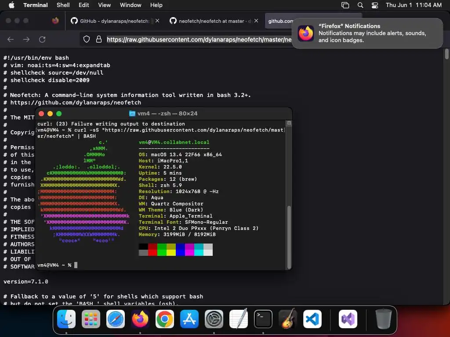The image size is (450, 337).
Task: Click the vm4@VM4.collabnet.local text
Action: tap(174, 142)
